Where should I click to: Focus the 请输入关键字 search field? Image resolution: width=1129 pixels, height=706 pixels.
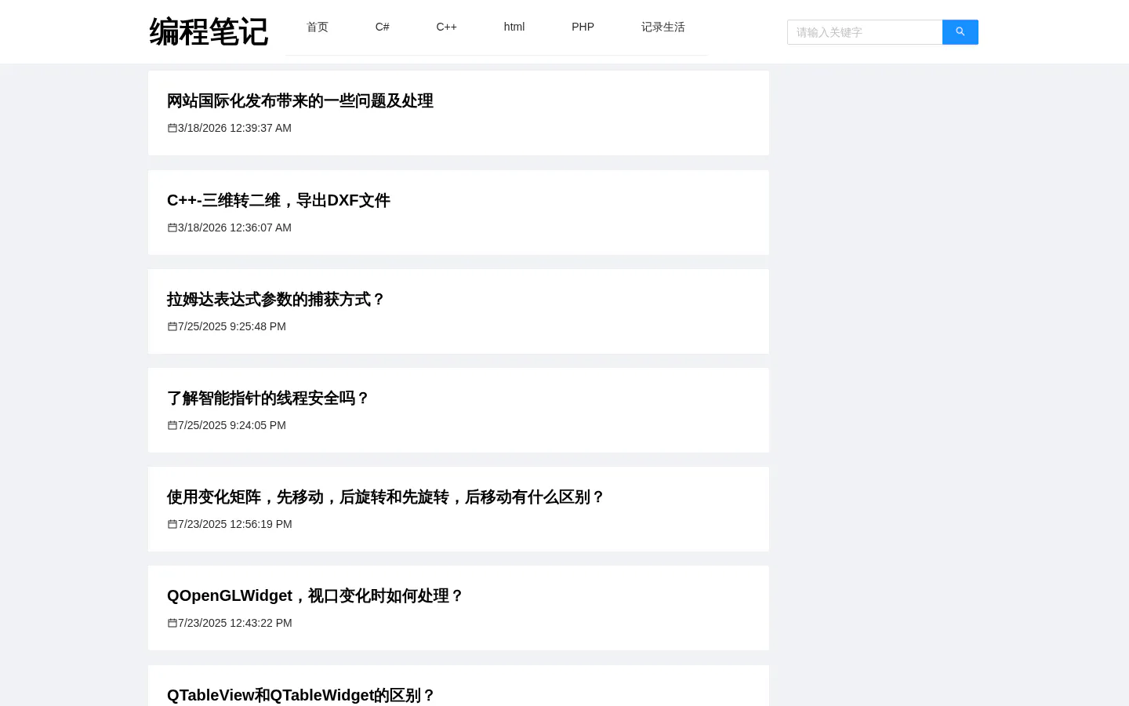pos(865,32)
